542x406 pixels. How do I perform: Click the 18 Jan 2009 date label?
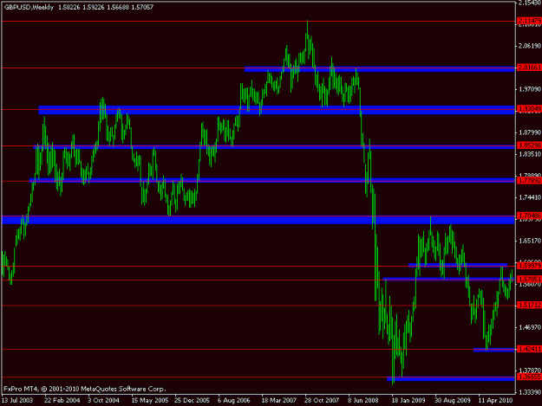pos(408,400)
